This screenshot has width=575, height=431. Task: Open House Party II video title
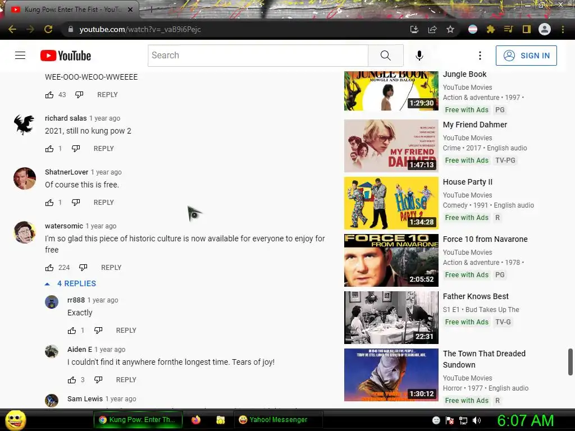(468, 182)
